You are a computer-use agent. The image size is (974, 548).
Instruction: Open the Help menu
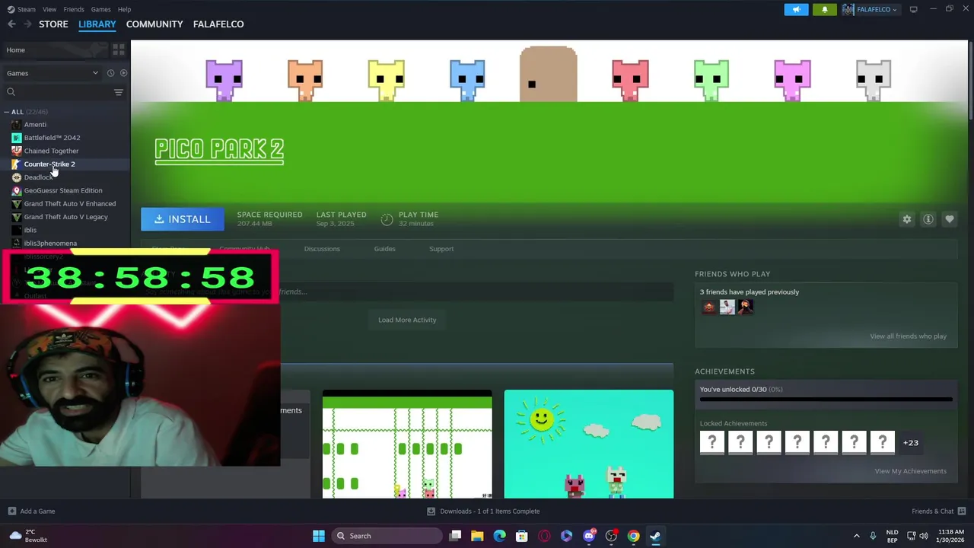(124, 9)
